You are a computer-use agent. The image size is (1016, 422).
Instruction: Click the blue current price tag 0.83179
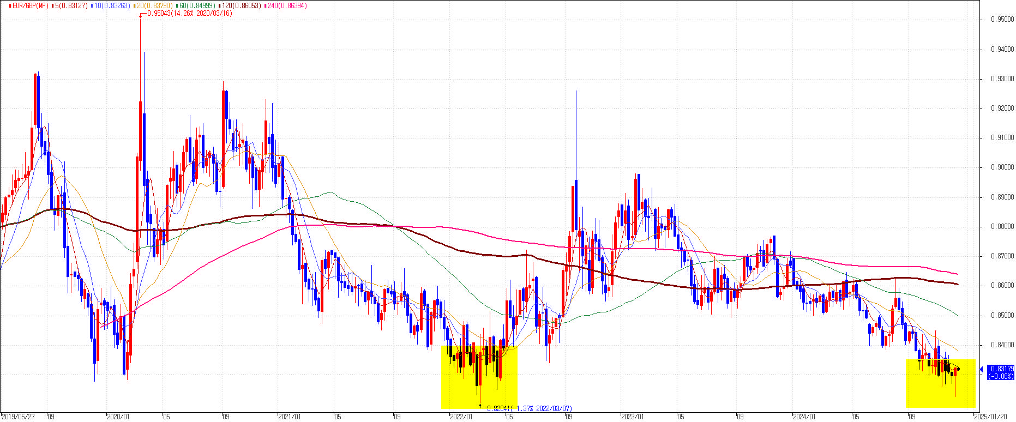[x=1000, y=372]
